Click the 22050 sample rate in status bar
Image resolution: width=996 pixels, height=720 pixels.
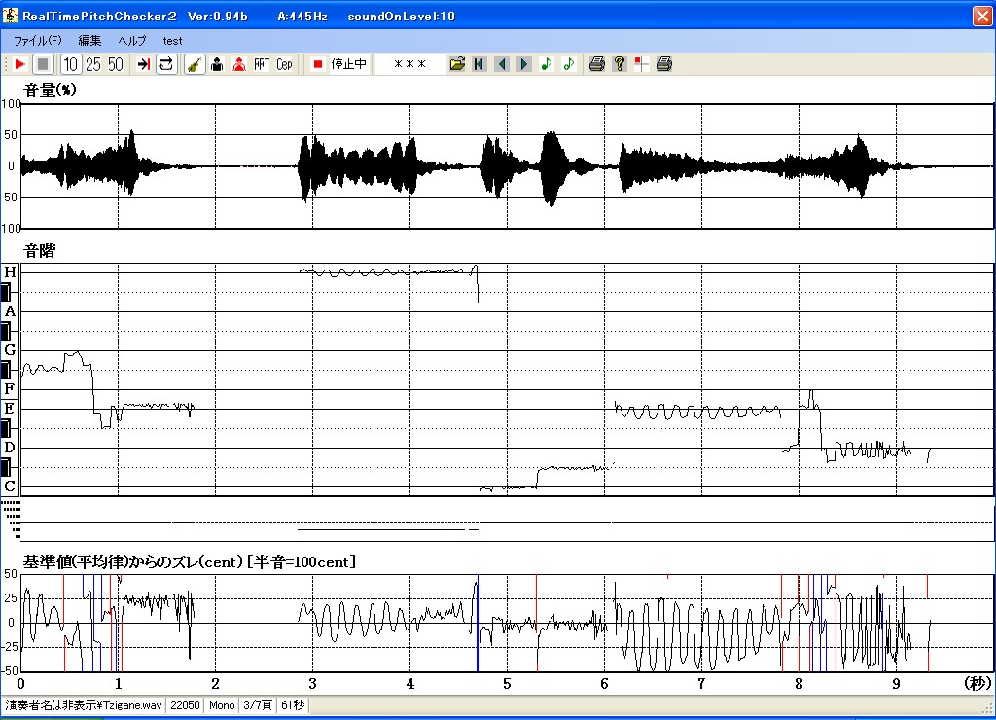click(185, 704)
